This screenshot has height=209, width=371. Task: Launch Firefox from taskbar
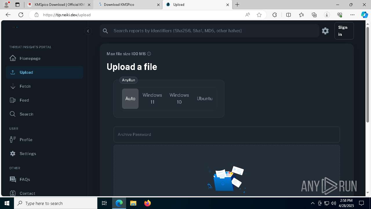(x=148, y=203)
